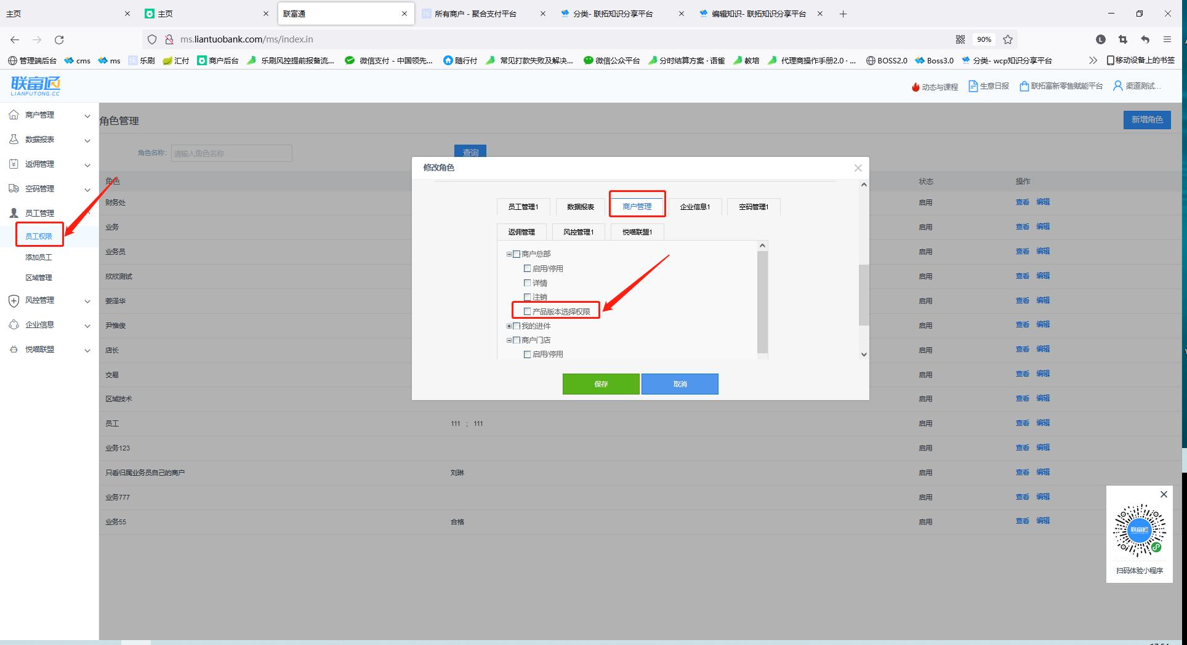Viewport: 1187px width, 645px height.
Task: Collapse the 商户门店 tree node
Action: tap(509, 340)
